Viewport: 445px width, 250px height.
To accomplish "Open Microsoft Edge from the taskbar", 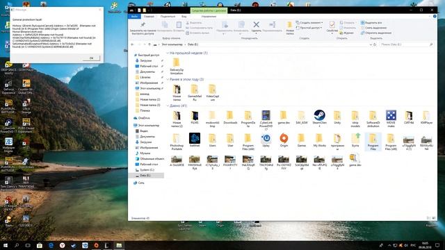I will (x=51, y=245).
